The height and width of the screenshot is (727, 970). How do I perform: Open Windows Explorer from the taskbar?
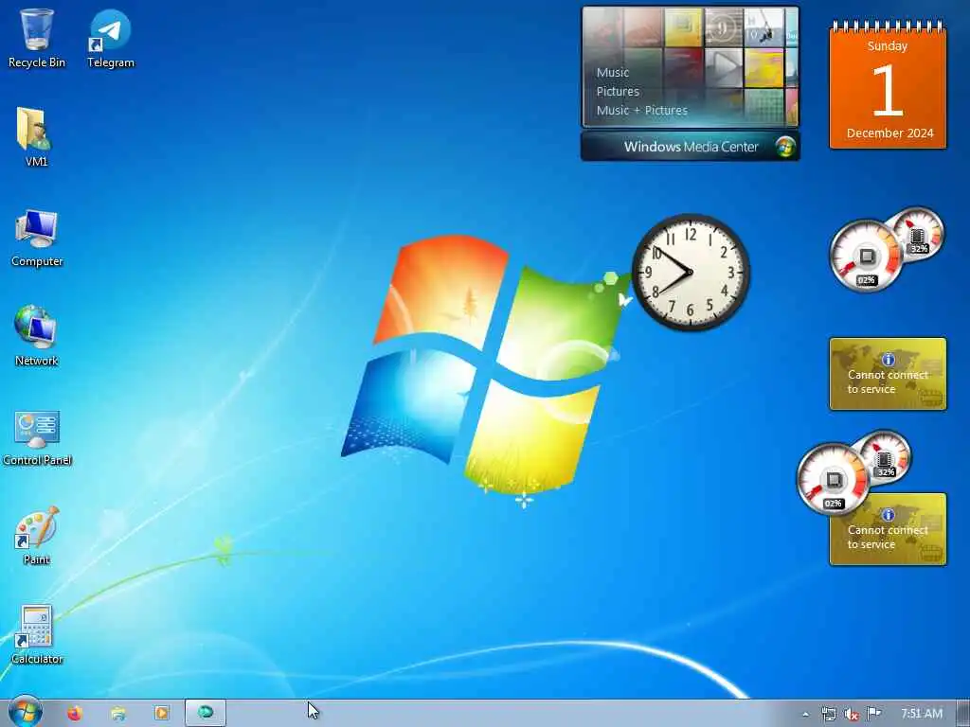[x=118, y=714]
